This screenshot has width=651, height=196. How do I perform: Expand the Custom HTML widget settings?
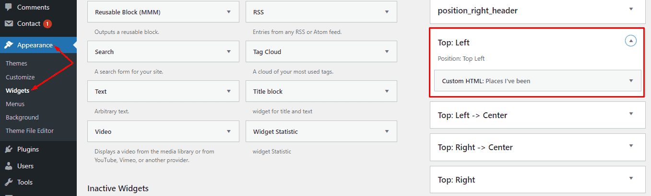tap(631, 81)
